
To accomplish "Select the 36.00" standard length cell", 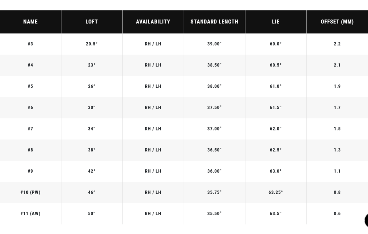I will 214,171.
